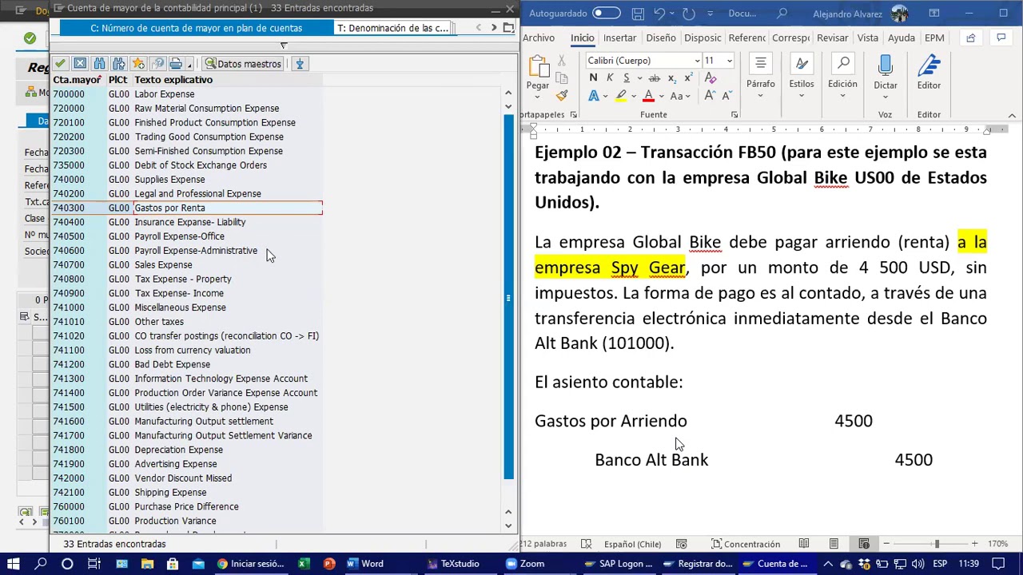Toggle Autoguardado switch in Word
Screen dimensions: 1023x575
pos(606,14)
